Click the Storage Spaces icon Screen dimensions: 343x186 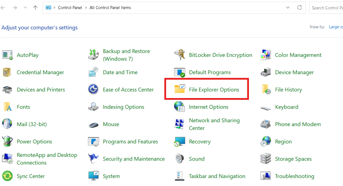266,159
